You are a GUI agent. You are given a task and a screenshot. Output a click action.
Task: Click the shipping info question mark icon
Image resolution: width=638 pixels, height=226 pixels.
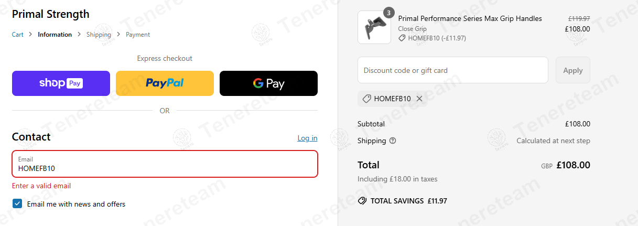tap(393, 141)
